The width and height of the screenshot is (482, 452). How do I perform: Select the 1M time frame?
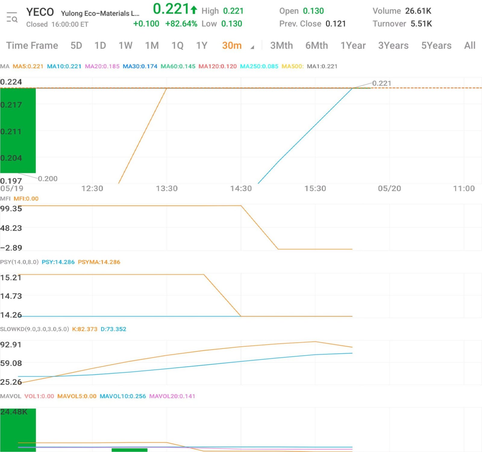click(x=152, y=45)
